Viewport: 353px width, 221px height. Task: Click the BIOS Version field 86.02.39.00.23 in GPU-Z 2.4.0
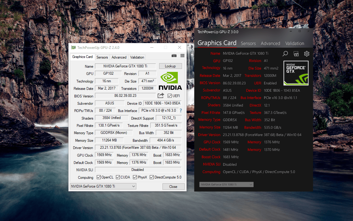125,96
